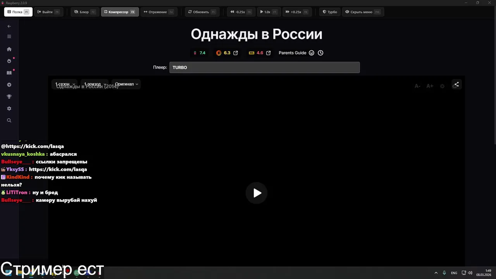Open the trophy achievements sidebar icon
The width and height of the screenshot is (496, 279).
(x=9, y=97)
